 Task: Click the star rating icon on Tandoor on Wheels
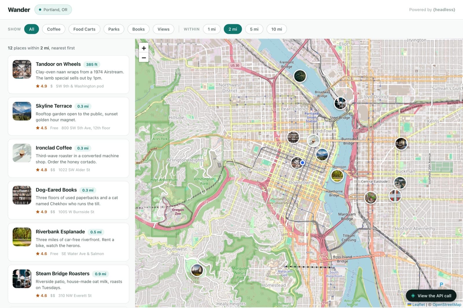[x=38, y=86]
